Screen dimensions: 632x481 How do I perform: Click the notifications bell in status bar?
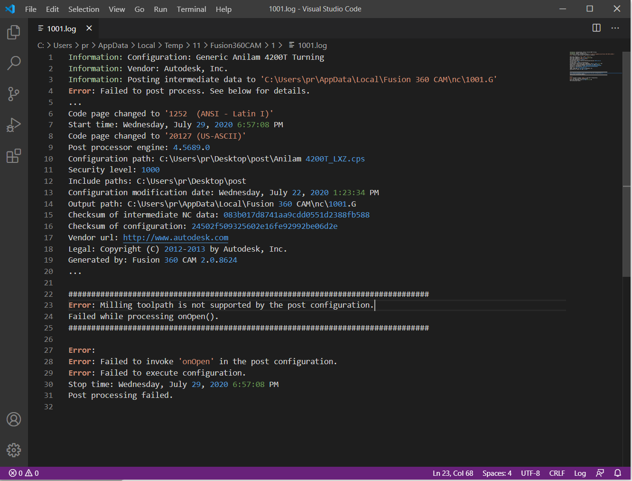pyautogui.click(x=617, y=473)
